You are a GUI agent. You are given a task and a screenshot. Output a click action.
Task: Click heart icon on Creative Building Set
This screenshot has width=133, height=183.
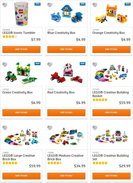(x=95, y=128)
